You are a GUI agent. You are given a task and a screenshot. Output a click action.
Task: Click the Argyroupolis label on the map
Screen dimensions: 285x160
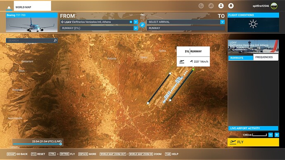coord(15,118)
